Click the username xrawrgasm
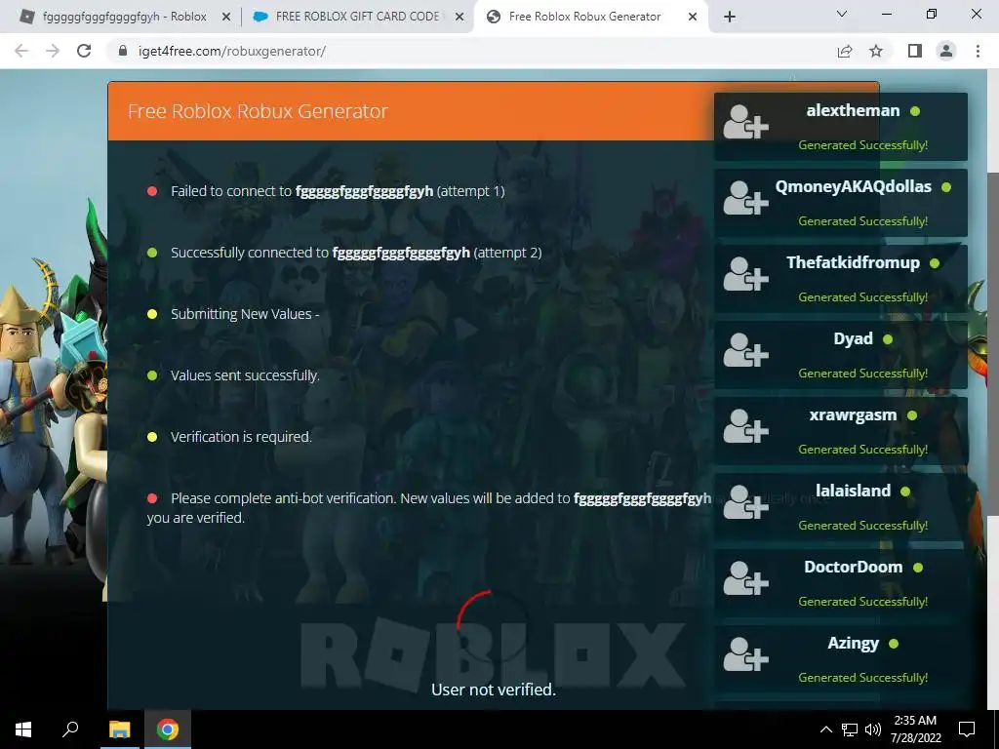This screenshot has width=999, height=749. (853, 414)
